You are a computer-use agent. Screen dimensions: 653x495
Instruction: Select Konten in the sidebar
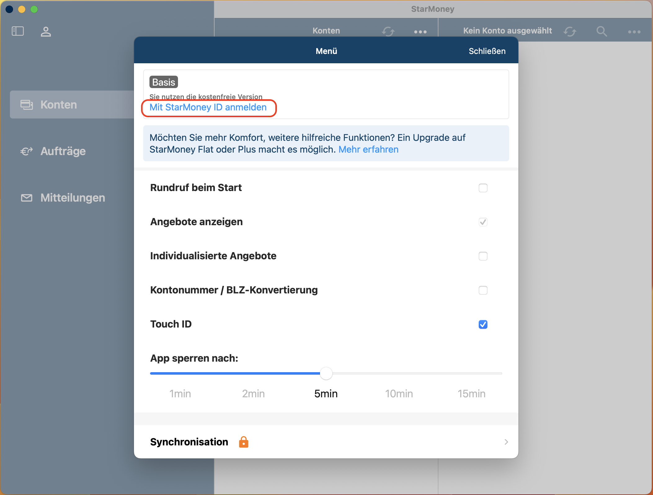(72, 105)
